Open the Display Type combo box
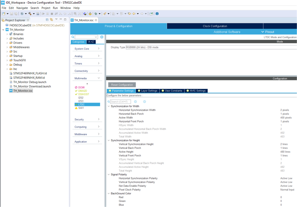The width and height of the screenshot is (297, 207). click(211, 47)
